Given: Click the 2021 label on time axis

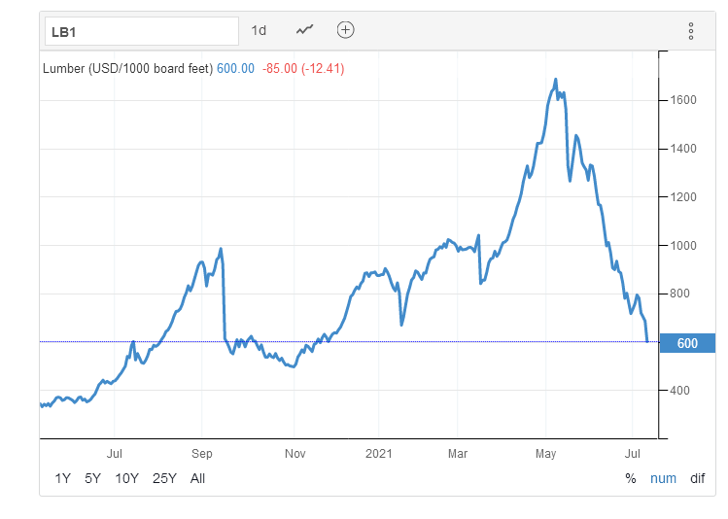Looking at the screenshot, I should point(377,453).
